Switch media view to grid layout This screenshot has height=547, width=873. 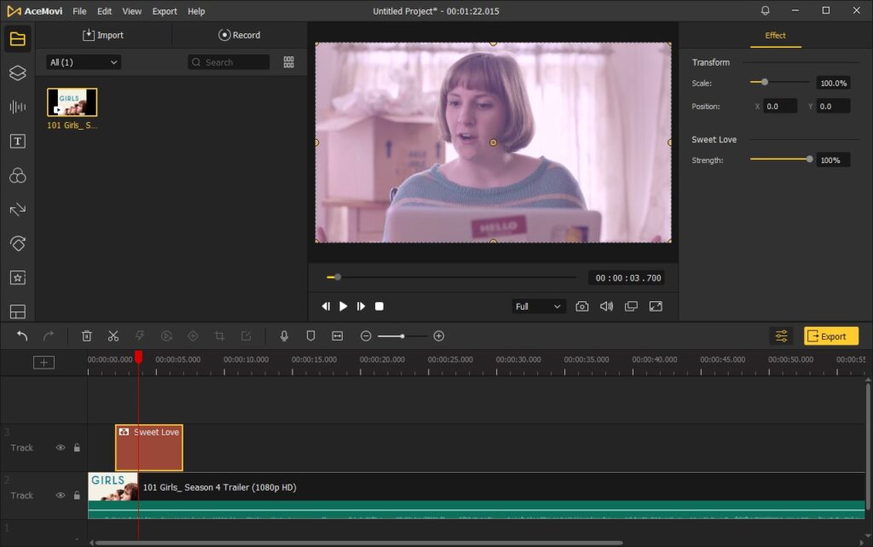click(289, 62)
